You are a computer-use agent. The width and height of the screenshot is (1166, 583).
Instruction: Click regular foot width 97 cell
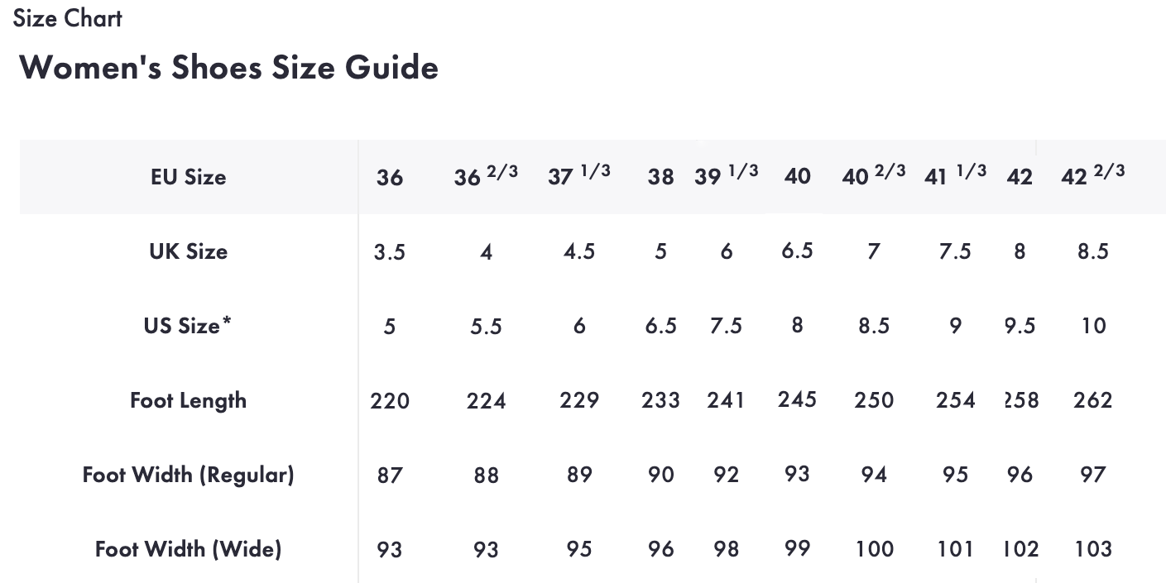pos(1093,475)
